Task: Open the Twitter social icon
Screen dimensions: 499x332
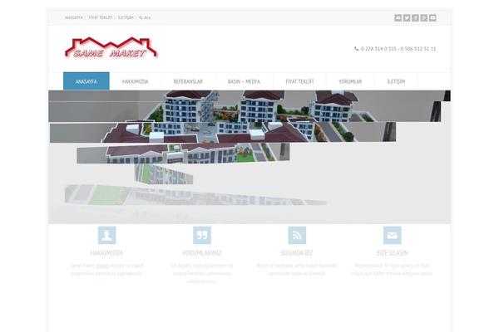Action: click(407, 17)
